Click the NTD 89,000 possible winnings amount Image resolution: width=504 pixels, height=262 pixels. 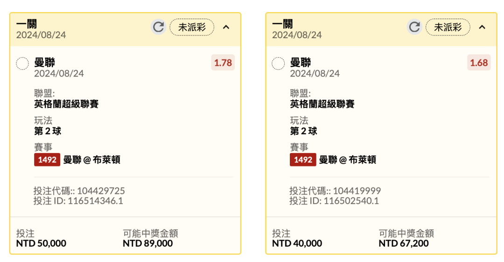pos(147,243)
